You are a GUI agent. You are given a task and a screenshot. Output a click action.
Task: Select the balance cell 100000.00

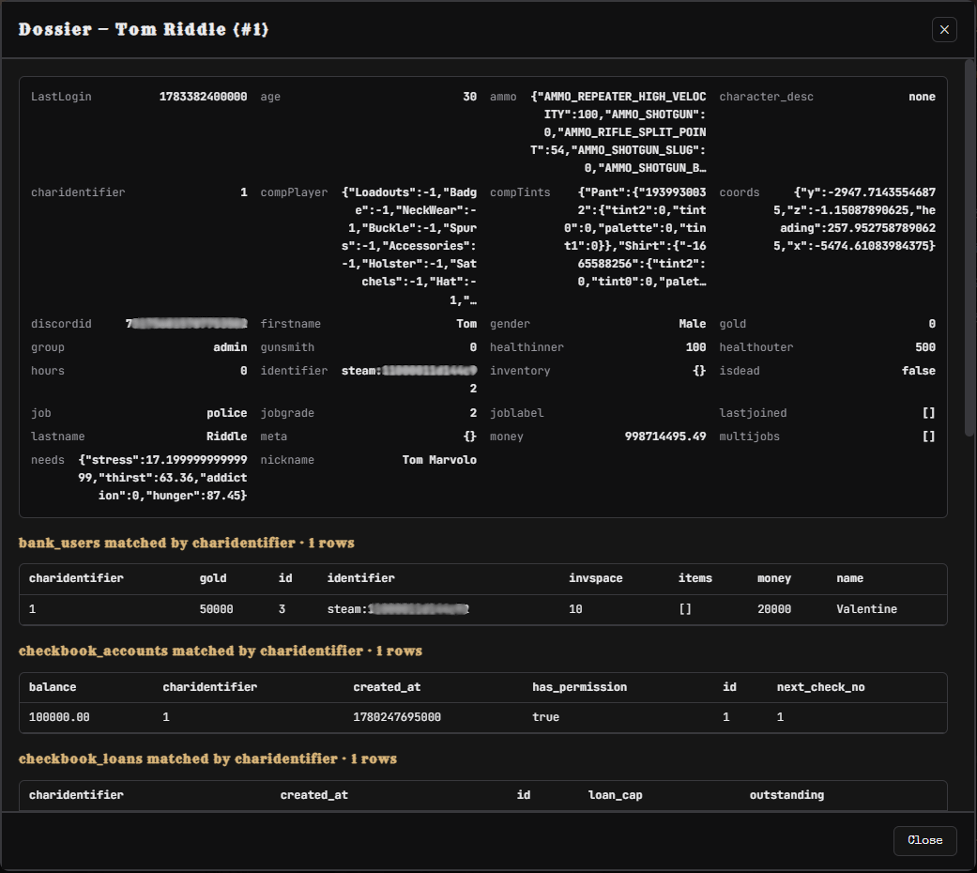tap(59, 717)
